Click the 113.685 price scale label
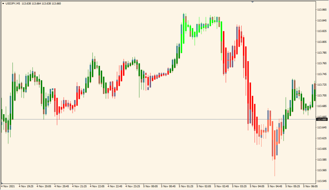The width and height of the screenshot is (329, 190). point(322,106)
